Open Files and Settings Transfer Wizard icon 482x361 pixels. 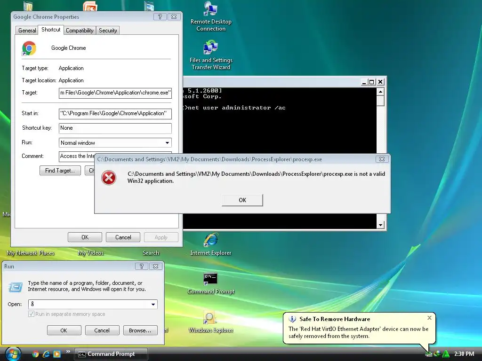210,55
